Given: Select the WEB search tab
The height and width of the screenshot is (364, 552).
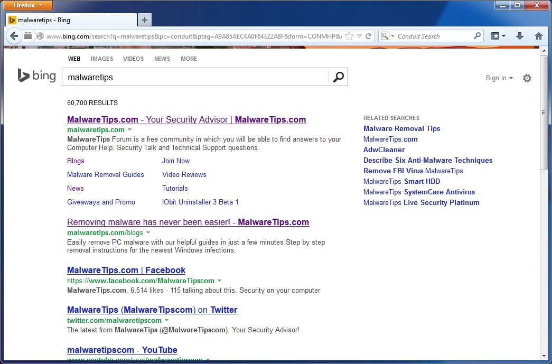Looking at the screenshot, I should pos(74,59).
